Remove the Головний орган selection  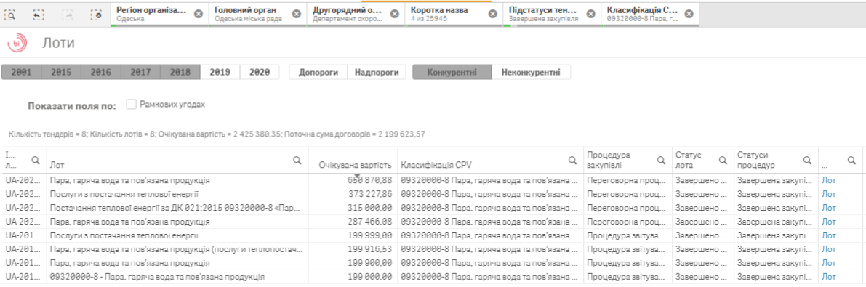(297, 15)
